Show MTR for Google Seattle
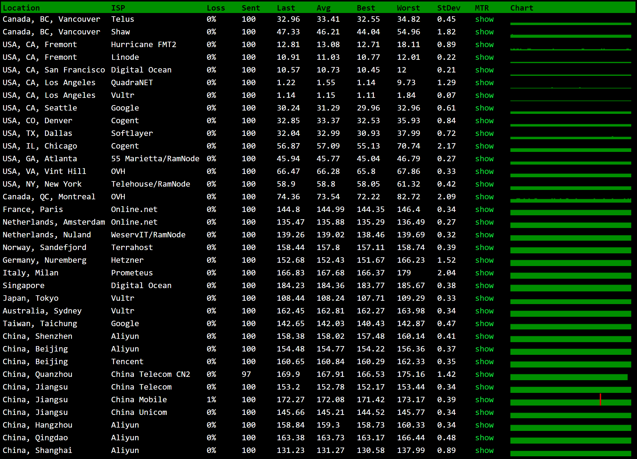Image resolution: width=637 pixels, height=459 pixels. click(484, 108)
